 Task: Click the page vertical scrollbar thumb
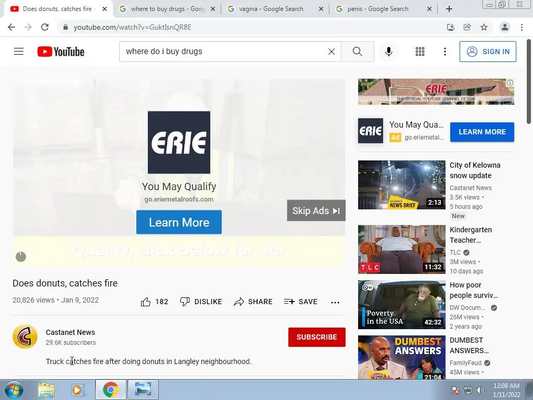point(529,82)
